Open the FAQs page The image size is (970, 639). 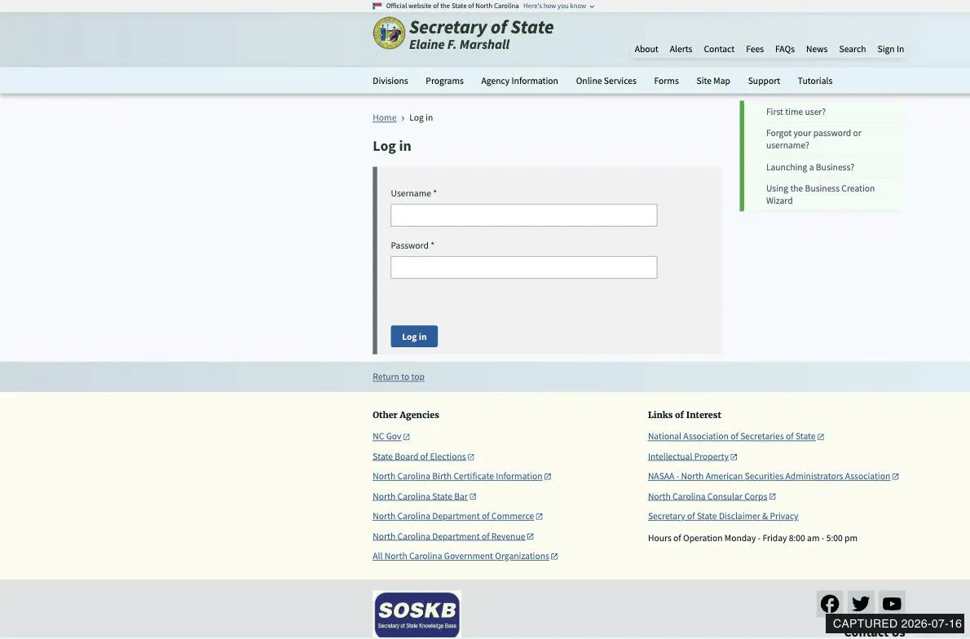784,49
